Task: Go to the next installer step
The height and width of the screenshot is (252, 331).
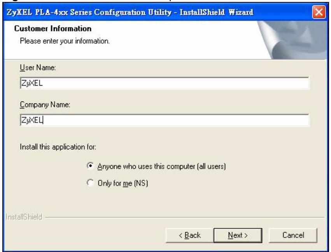Action: coord(238,235)
